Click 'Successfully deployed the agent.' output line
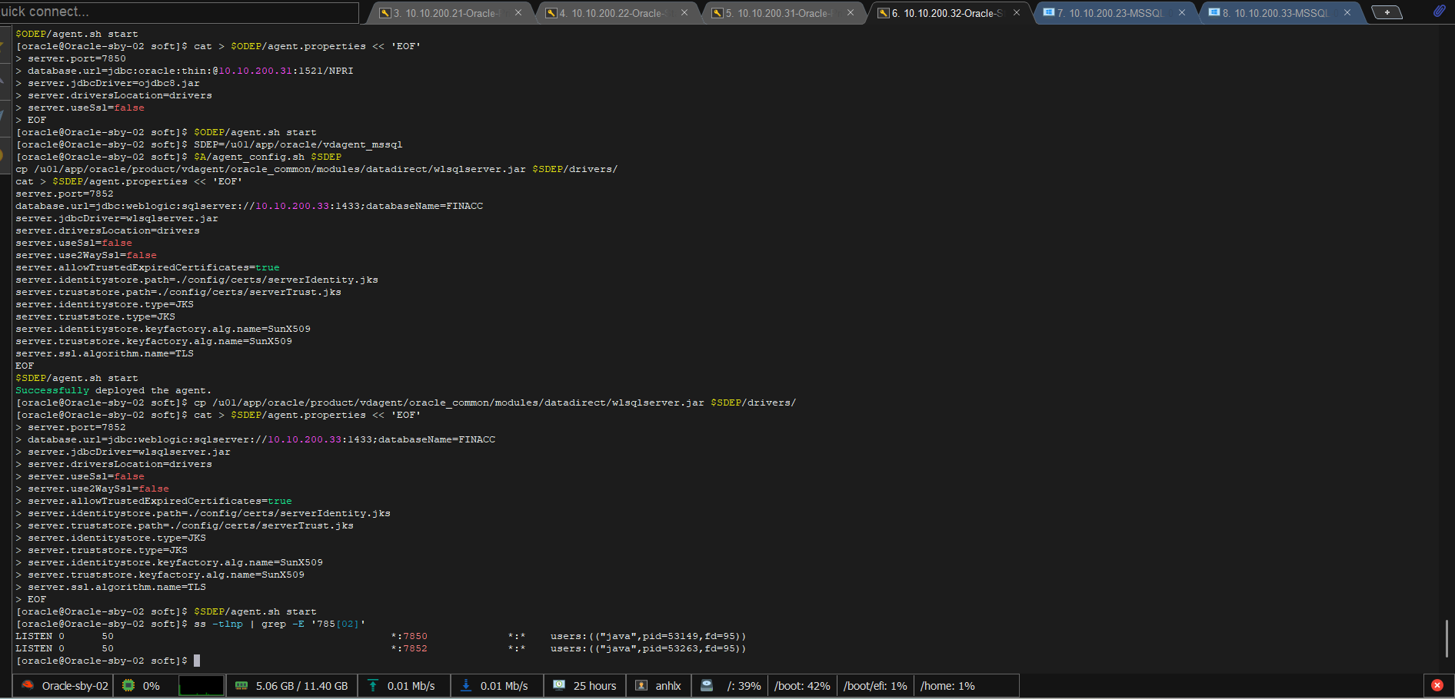The height and width of the screenshot is (699, 1455). 113,390
